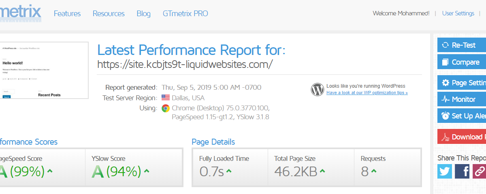Click the Requests count 8
Viewport: 486px width, 194px height.
[364, 172]
